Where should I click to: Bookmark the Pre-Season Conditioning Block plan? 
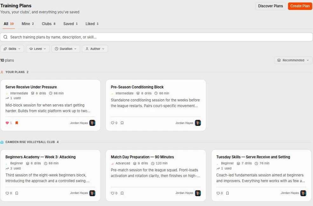(x=122, y=123)
